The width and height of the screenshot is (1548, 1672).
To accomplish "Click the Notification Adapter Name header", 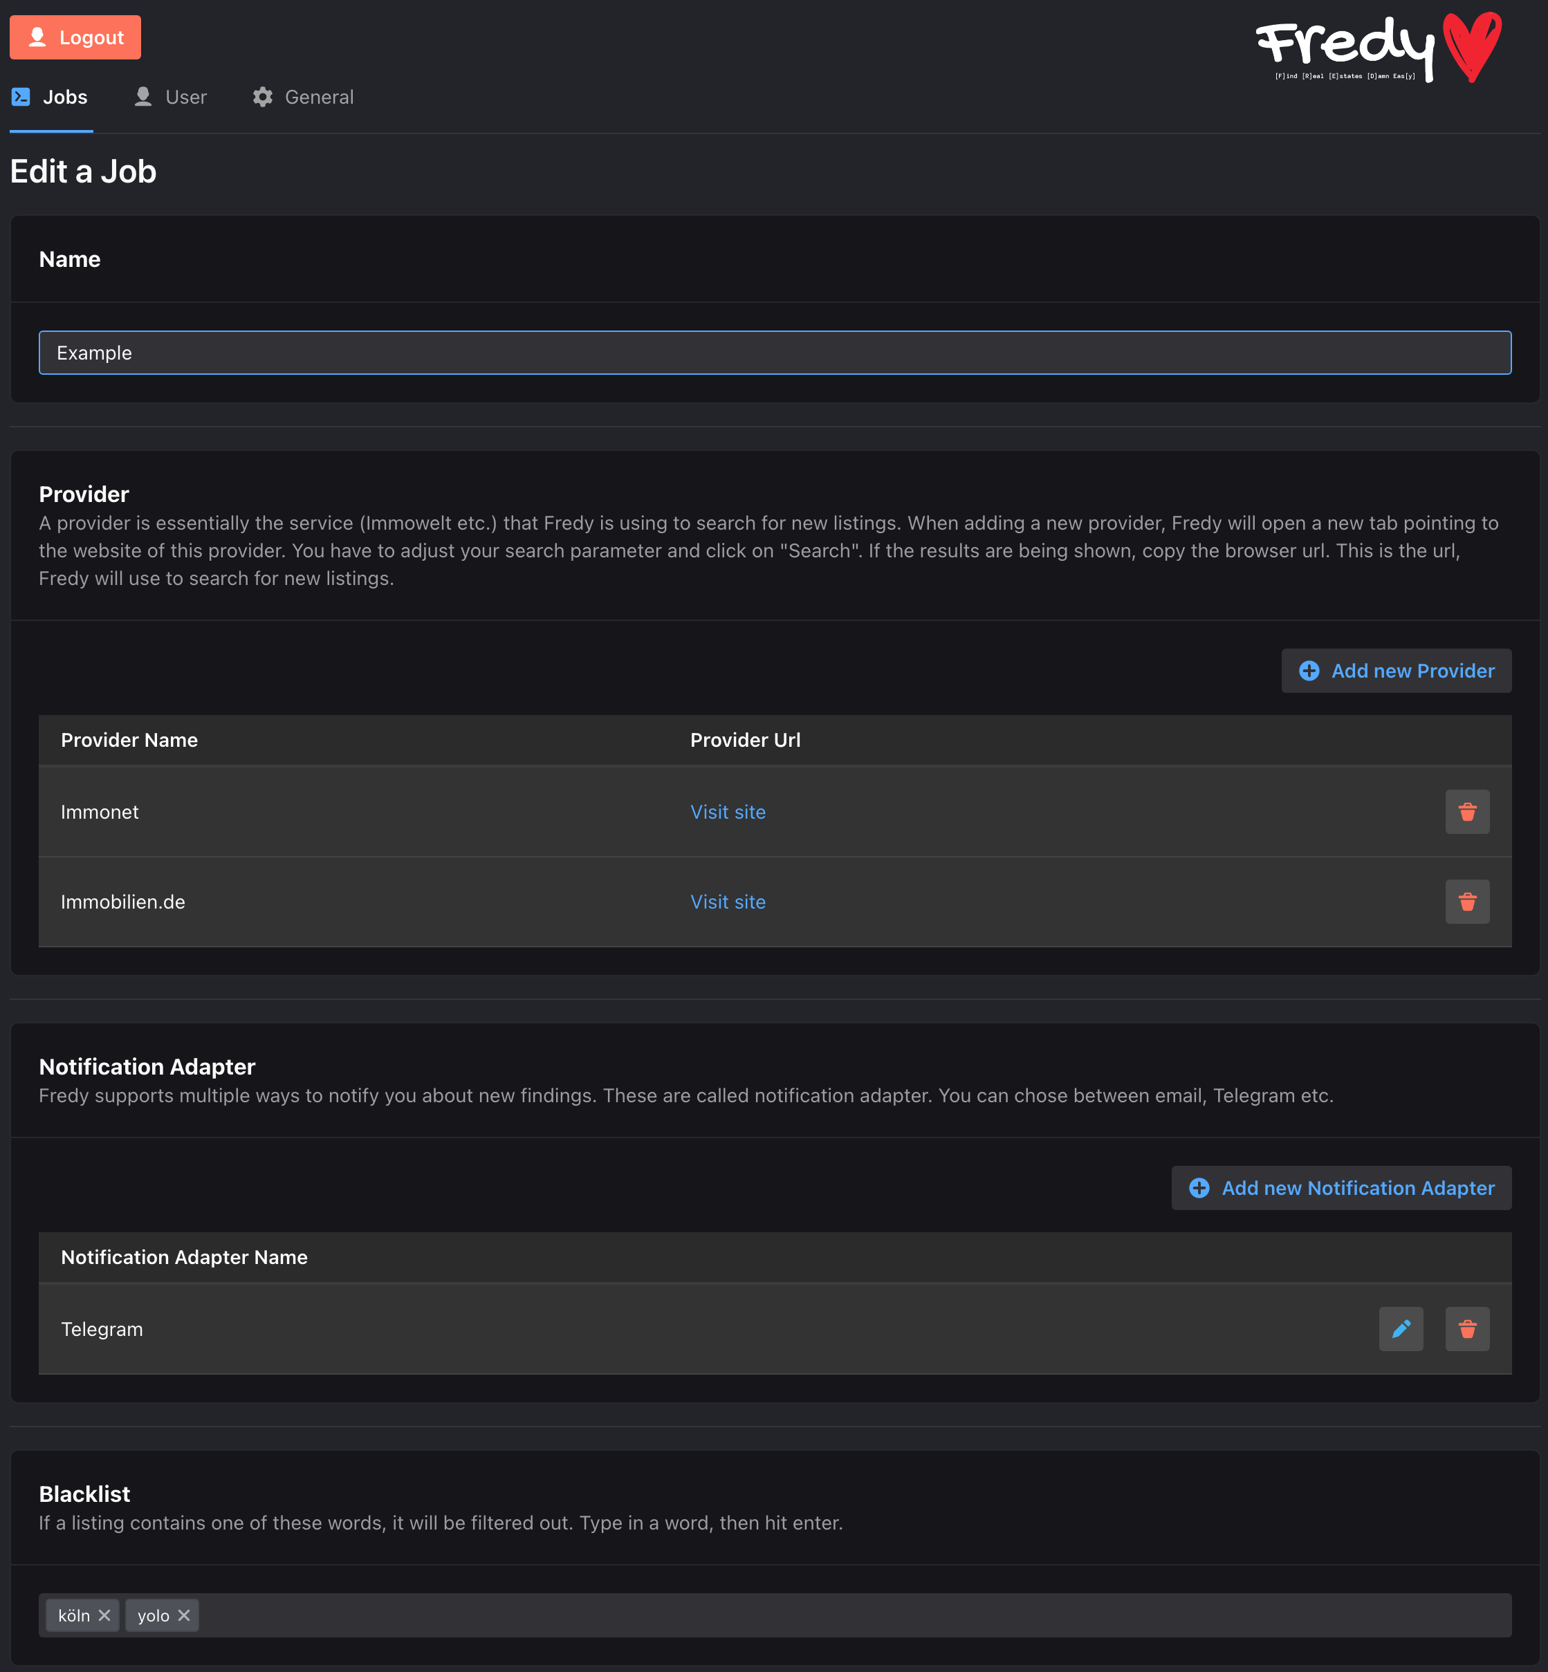I will (x=184, y=1256).
